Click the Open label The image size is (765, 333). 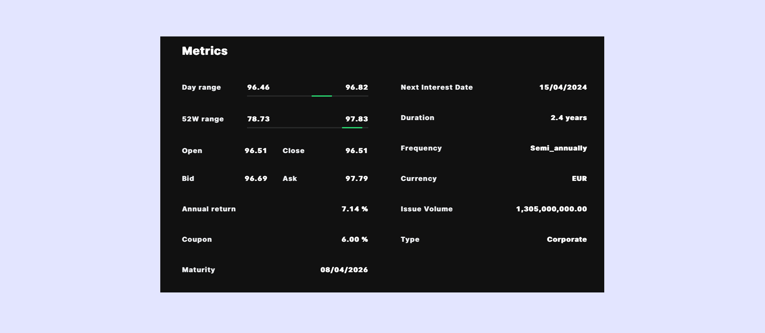(x=192, y=151)
